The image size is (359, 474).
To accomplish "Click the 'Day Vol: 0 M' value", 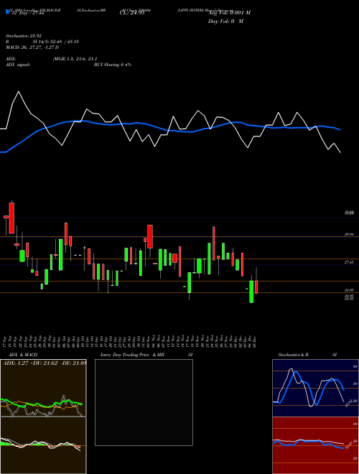I will pos(225,22).
